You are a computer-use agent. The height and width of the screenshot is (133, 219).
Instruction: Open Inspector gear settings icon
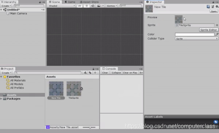tap(217, 7)
